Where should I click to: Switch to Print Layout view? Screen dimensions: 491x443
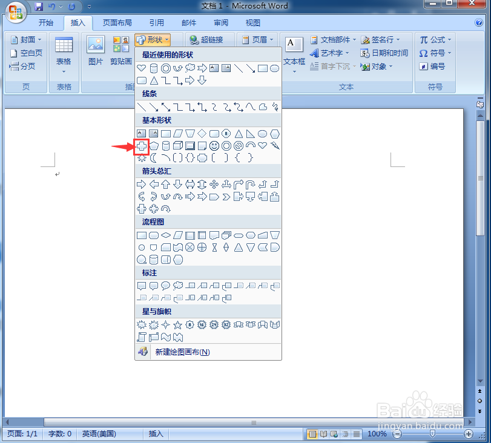point(312,434)
